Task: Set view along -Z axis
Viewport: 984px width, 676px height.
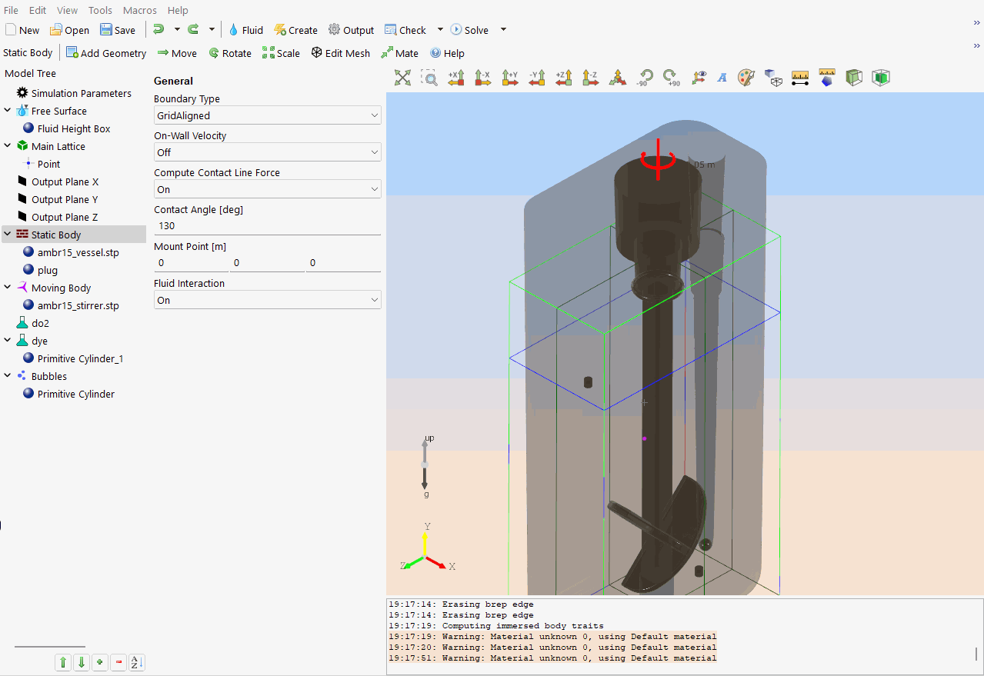Action: pos(590,77)
